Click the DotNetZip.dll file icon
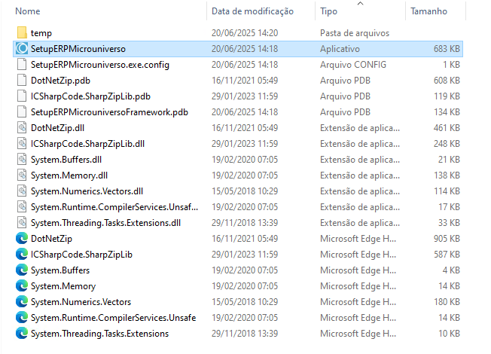The width and height of the screenshot is (491, 354). [x=22, y=127]
